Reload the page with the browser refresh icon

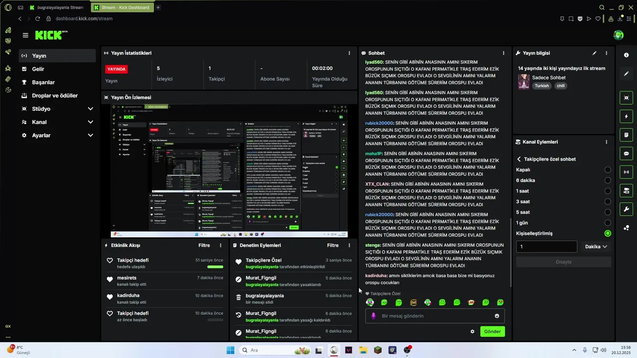[x=37, y=18]
